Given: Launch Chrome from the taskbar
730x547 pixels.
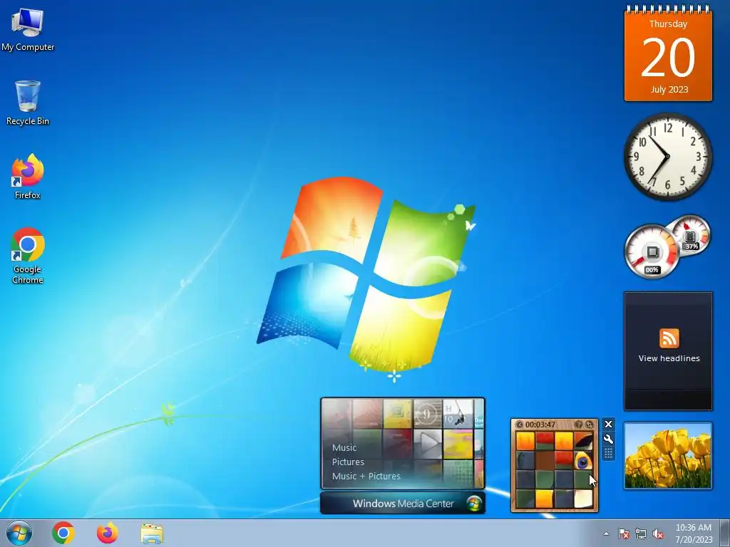Looking at the screenshot, I should (x=63, y=533).
